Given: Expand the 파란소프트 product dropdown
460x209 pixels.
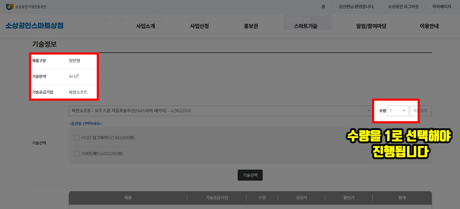Looking at the screenshot, I should point(220,111).
